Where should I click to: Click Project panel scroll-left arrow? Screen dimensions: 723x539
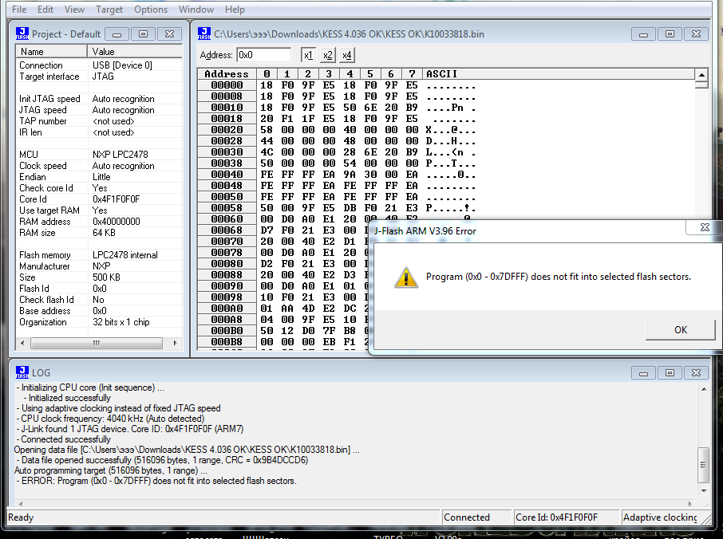coord(22,343)
